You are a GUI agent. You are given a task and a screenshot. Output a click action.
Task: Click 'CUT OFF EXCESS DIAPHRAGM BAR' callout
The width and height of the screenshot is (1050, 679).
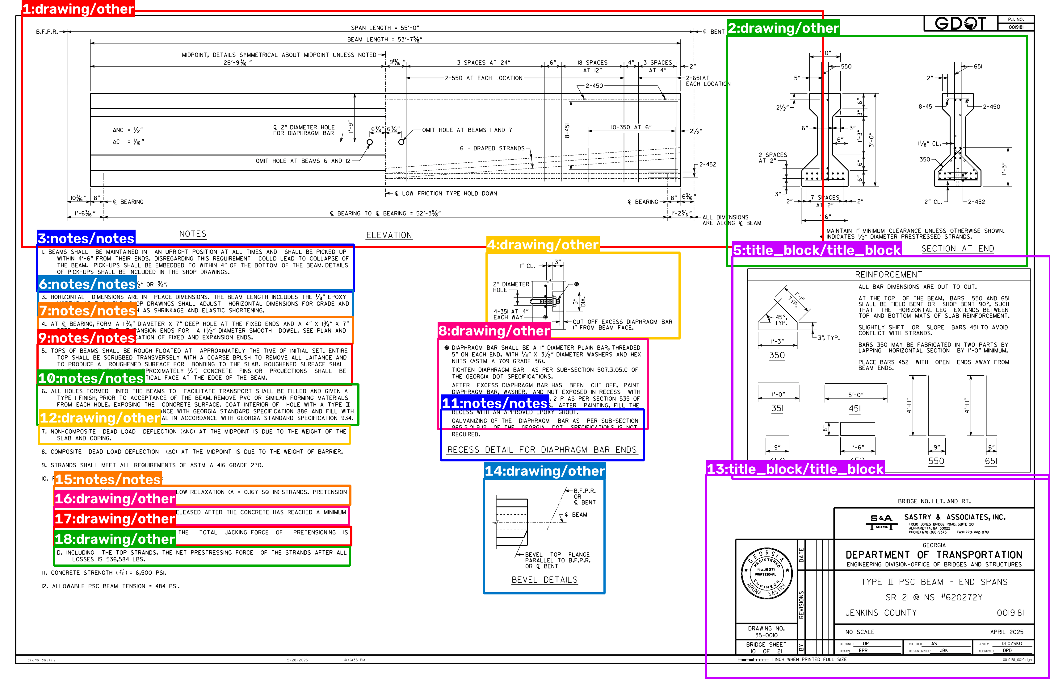click(623, 324)
